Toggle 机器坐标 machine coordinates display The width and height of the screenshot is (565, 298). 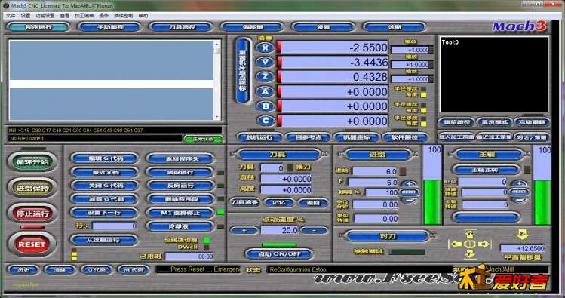(356, 137)
